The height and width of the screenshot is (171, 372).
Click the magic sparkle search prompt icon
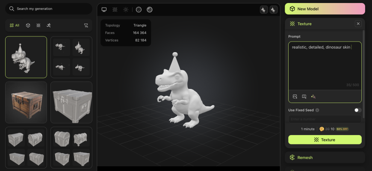(x=313, y=97)
